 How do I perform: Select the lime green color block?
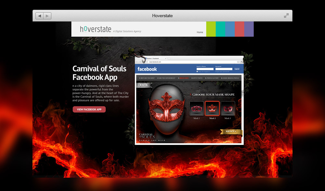211,29
